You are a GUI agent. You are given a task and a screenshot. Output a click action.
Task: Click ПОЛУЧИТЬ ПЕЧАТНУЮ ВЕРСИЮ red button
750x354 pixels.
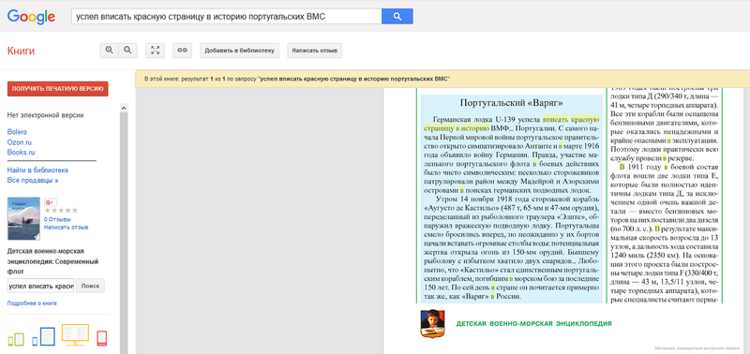click(58, 89)
